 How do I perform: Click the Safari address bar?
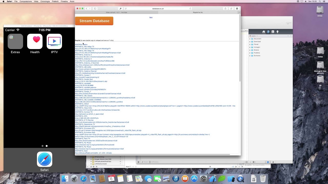click(158, 8)
